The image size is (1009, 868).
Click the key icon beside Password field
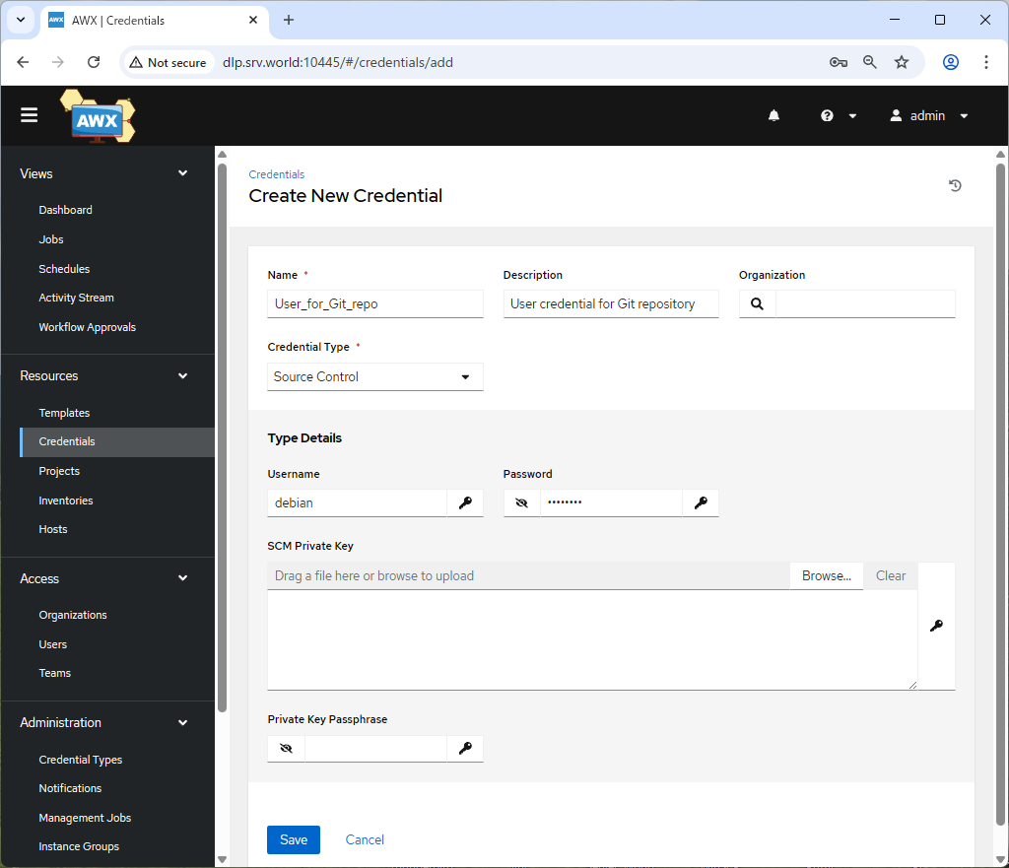pos(701,502)
